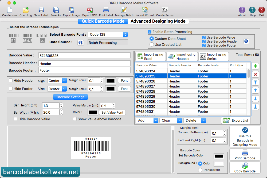Select table row with value 574896327

point(191,86)
